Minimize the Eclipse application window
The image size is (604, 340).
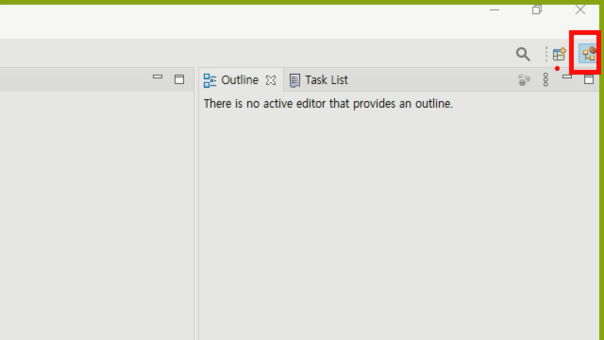point(495,10)
